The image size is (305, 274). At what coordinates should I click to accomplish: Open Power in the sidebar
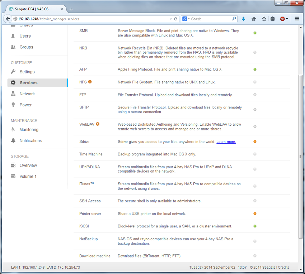[x=25, y=105]
